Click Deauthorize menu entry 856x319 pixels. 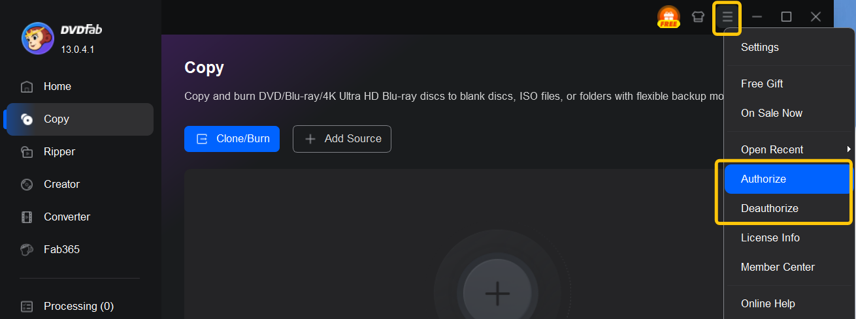pyautogui.click(x=769, y=208)
